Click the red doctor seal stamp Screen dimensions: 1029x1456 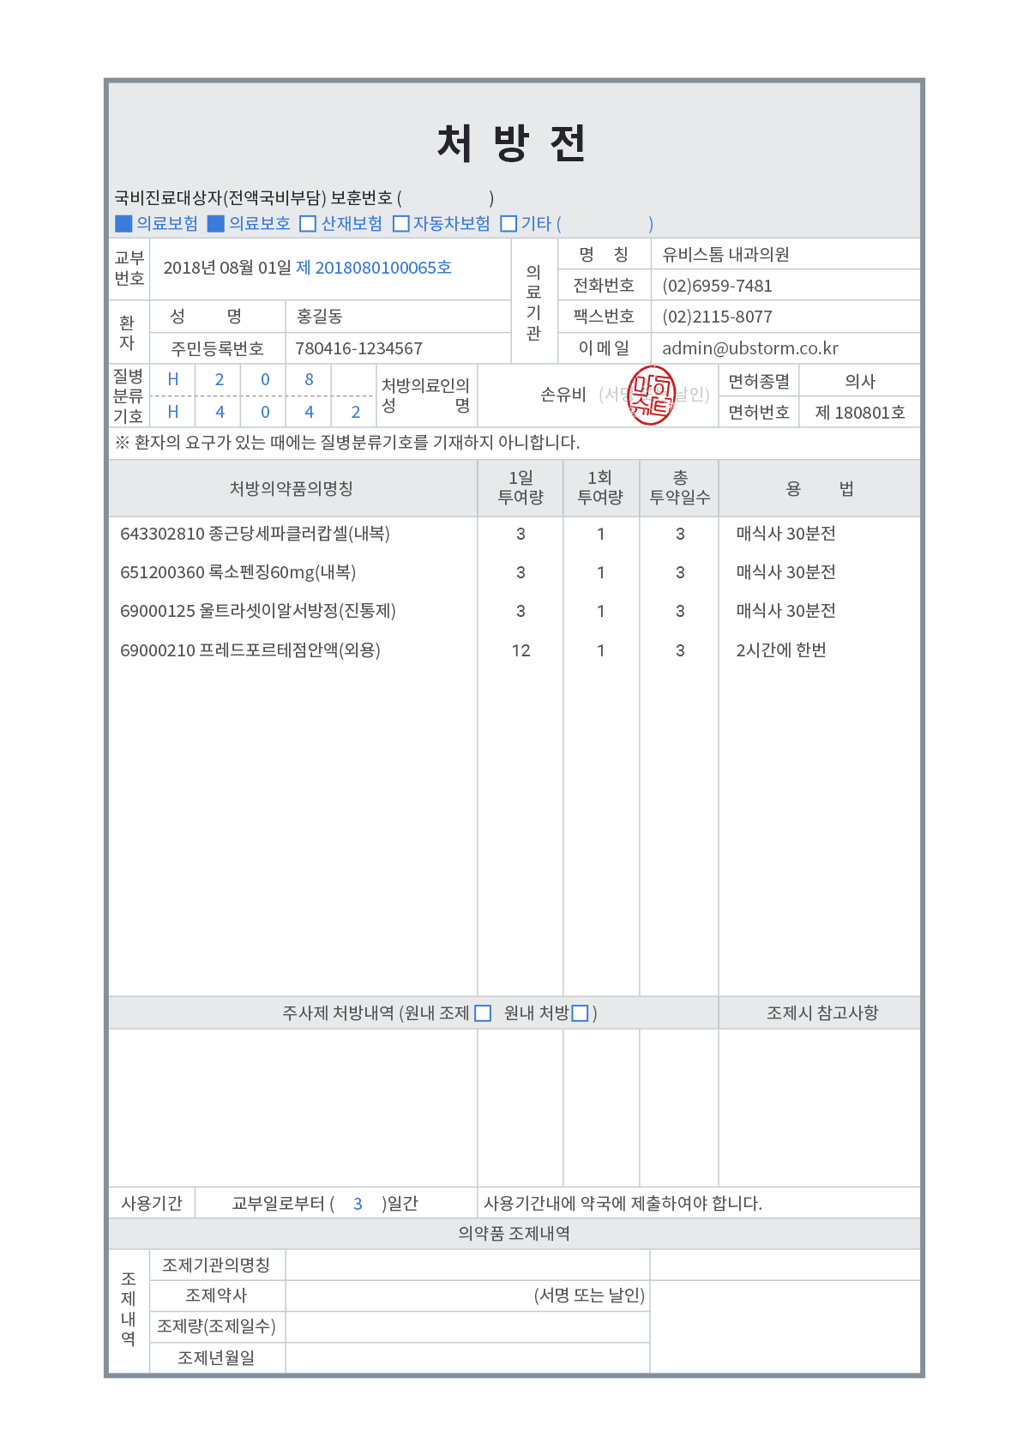[653, 395]
